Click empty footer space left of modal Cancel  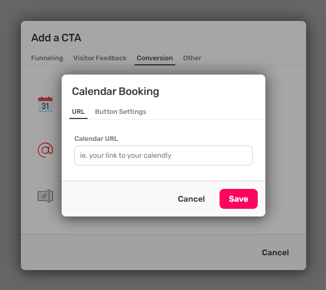click(x=117, y=199)
